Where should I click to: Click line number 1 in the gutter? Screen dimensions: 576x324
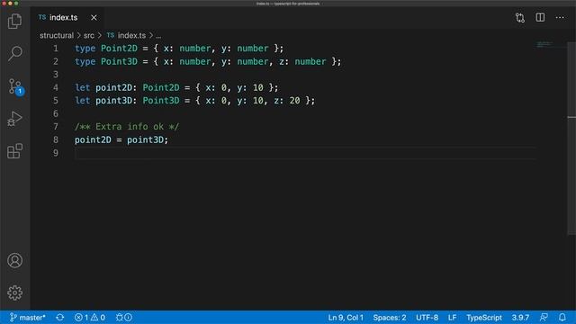click(56, 49)
